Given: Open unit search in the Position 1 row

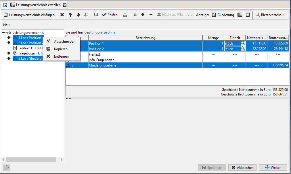Looking at the screenshot, I should click(x=243, y=43).
